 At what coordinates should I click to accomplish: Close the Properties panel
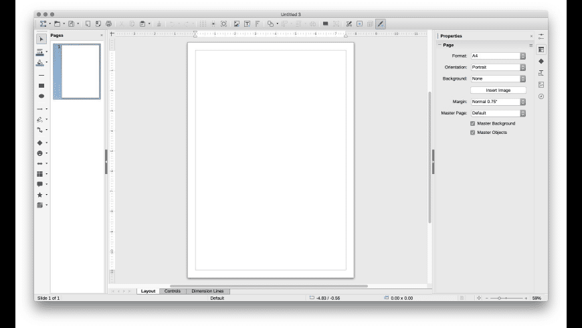[531, 36]
